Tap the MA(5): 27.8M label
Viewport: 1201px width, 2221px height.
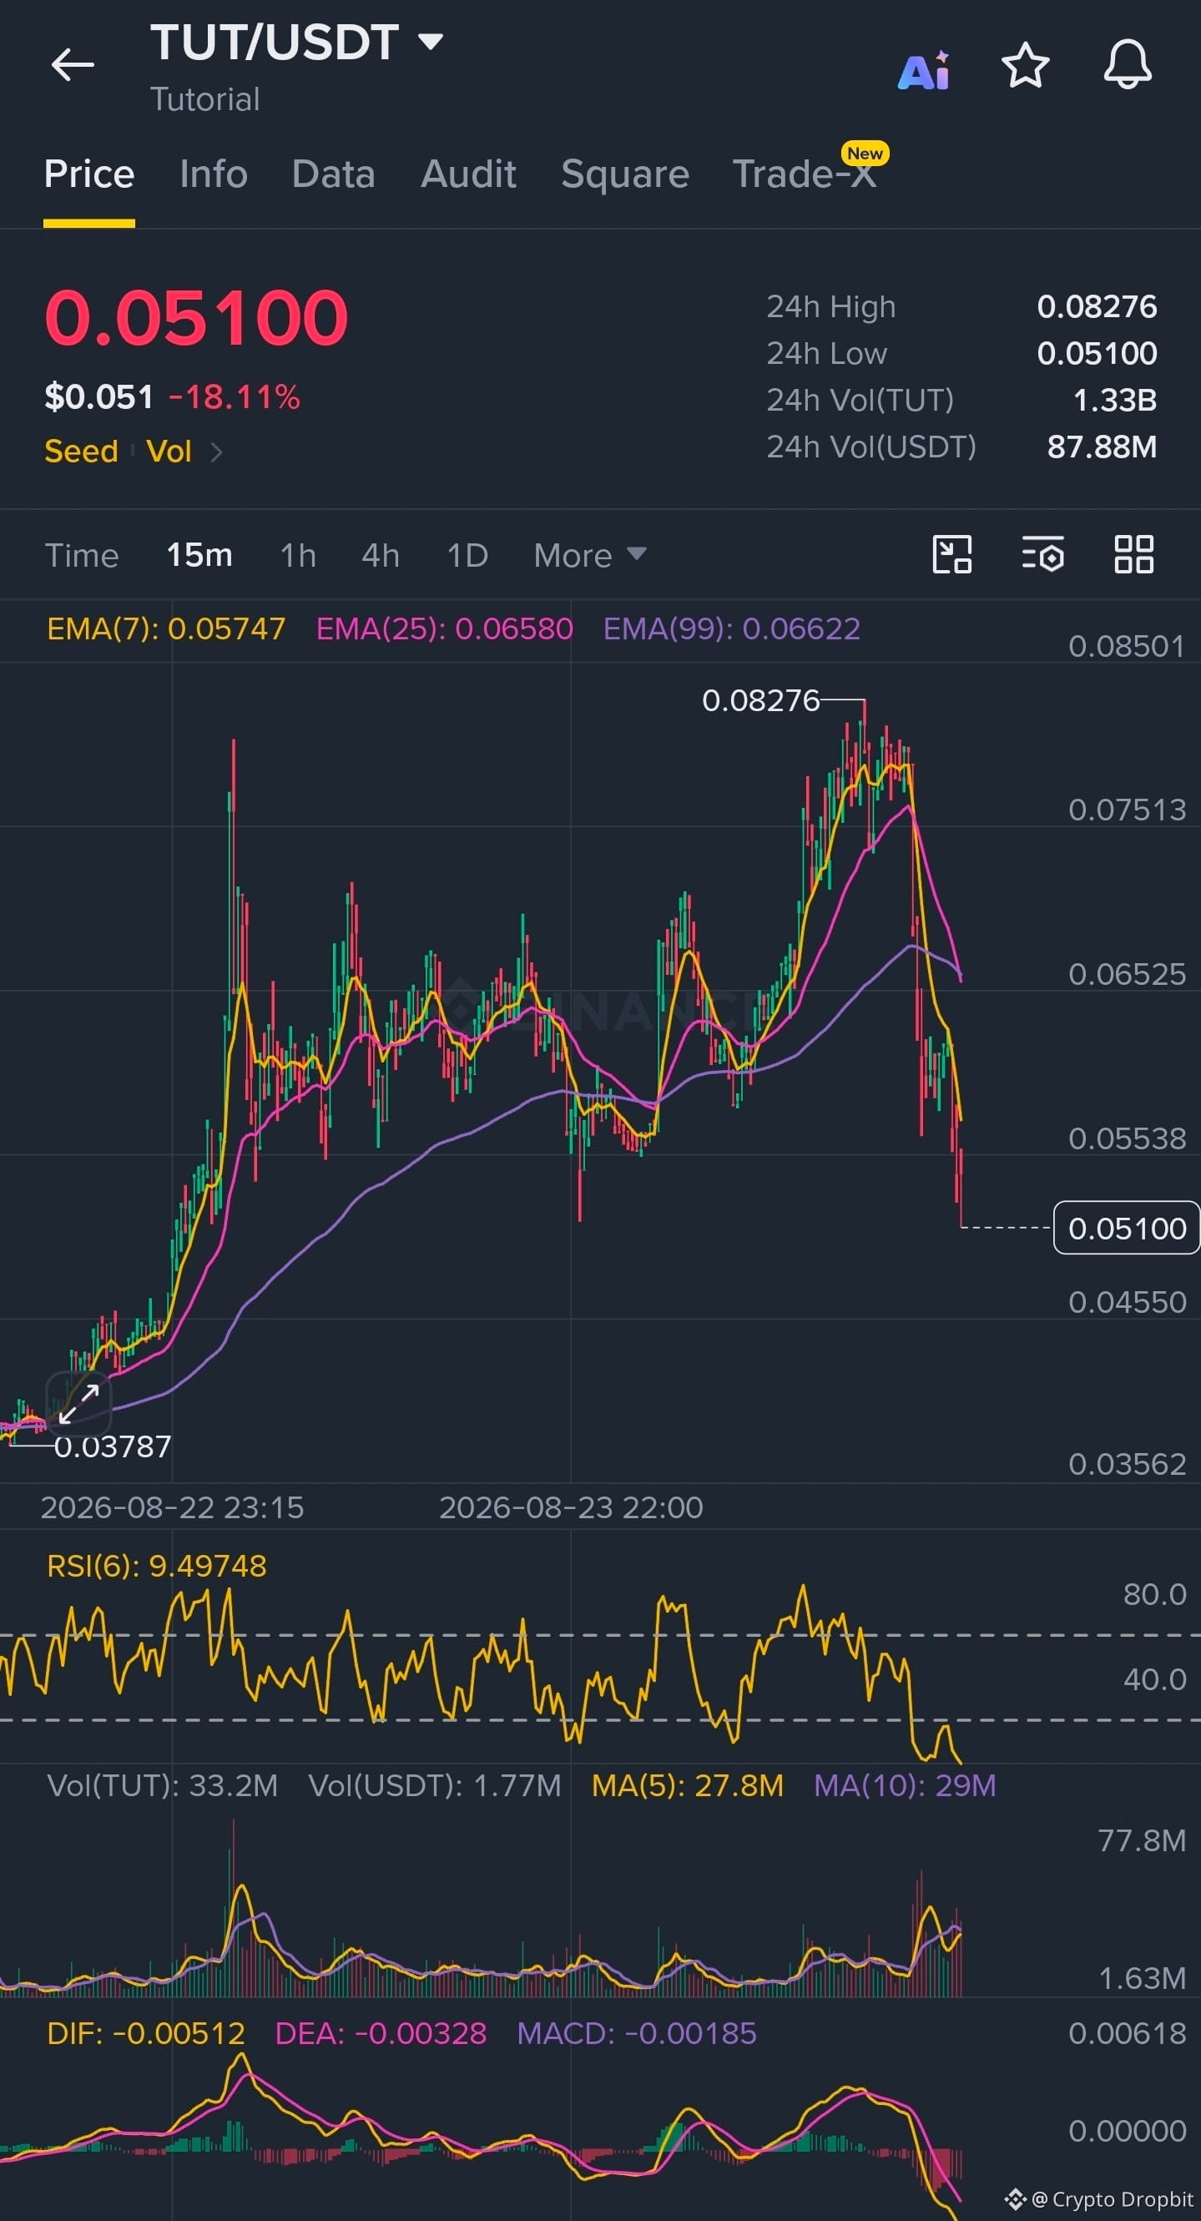point(687,1784)
